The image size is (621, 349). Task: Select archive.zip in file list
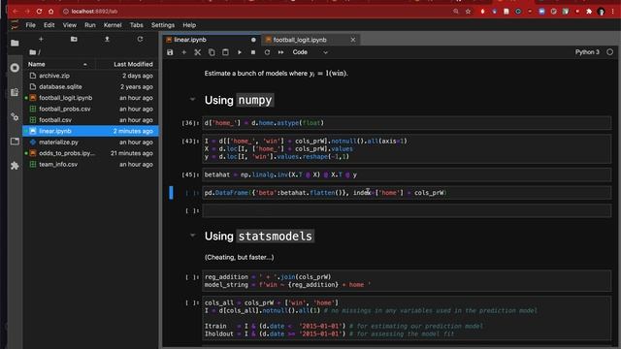point(90,76)
